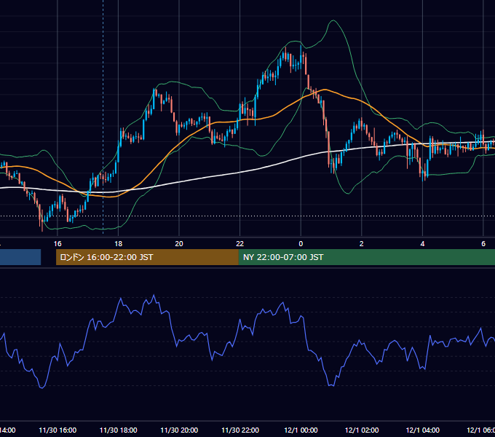The image size is (495, 437).
Task: Click the 6 hour label on chart axis
Action: (483, 244)
